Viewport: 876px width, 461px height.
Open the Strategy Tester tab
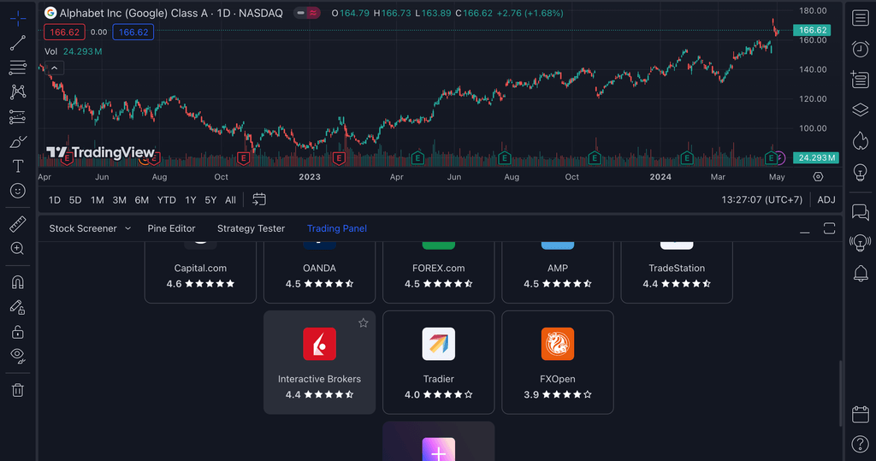(x=251, y=228)
